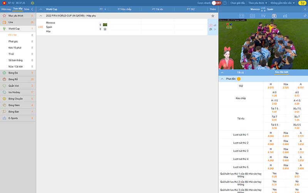This screenshot has height=193, width=308.
Task: Click the quick bet help question icon
Action: 225,3
